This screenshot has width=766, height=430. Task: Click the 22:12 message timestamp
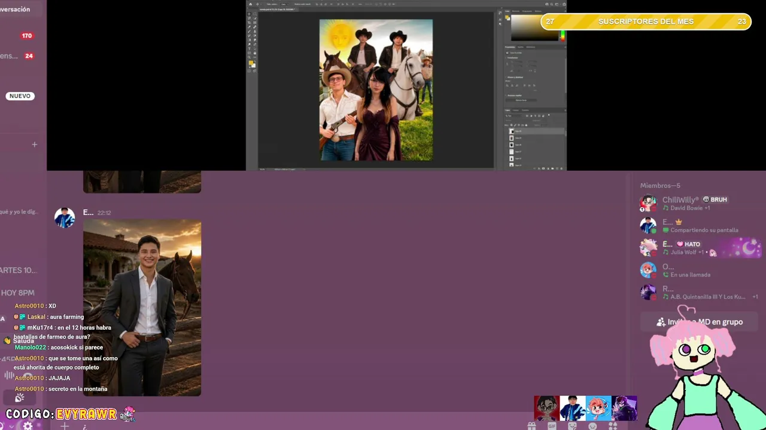[x=104, y=213]
